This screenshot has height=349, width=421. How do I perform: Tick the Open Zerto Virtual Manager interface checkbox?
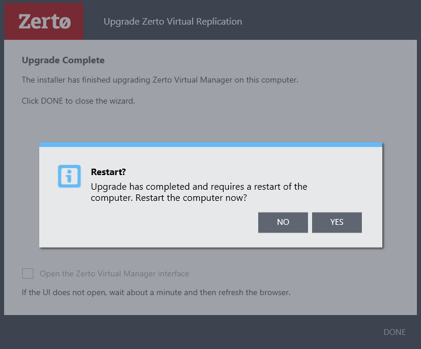click(x=28, y=273)
